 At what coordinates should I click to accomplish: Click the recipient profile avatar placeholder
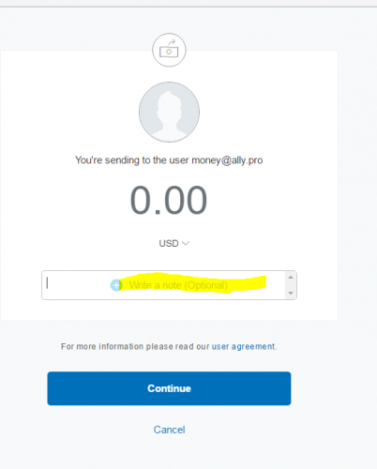(x=169, y=112)
